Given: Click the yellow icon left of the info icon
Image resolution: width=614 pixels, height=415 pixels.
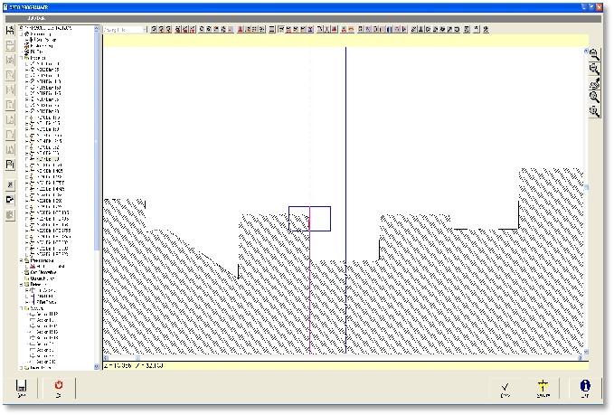Looking at the screenshot, I should pos(543,386).
